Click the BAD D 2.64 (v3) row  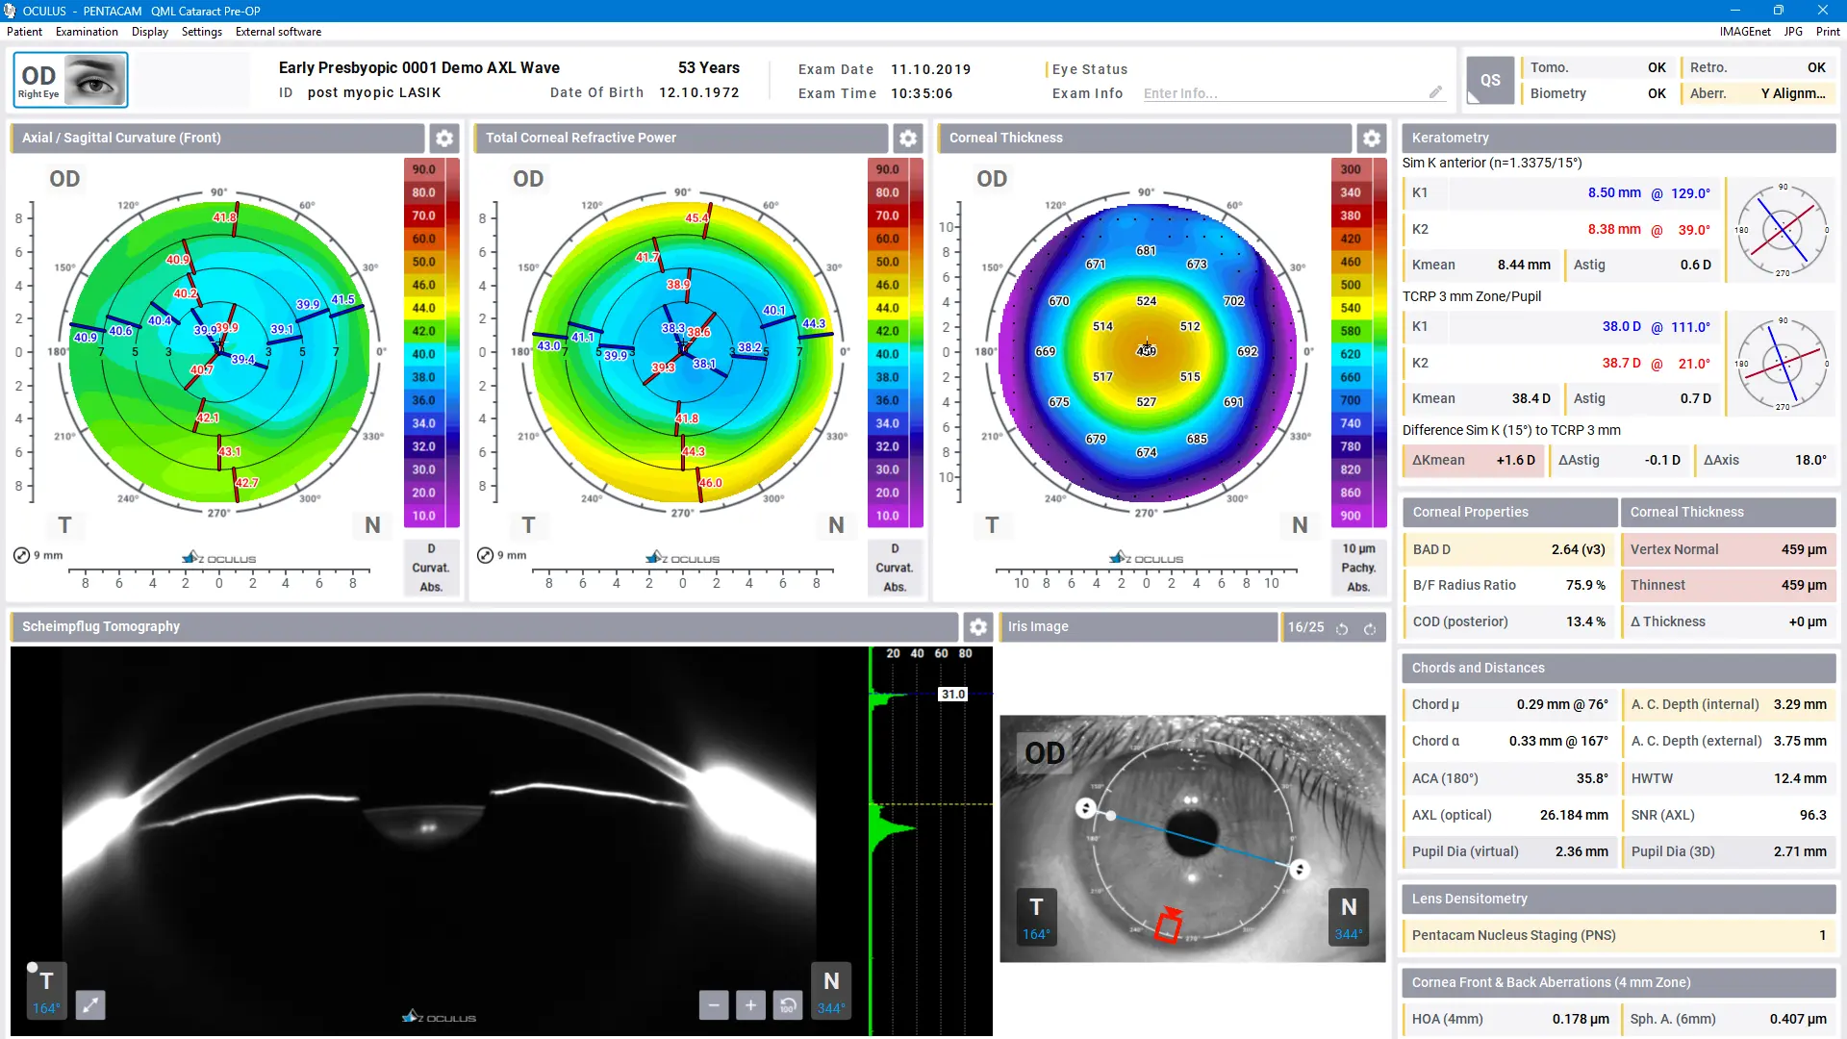click(x=1509, y=549)
